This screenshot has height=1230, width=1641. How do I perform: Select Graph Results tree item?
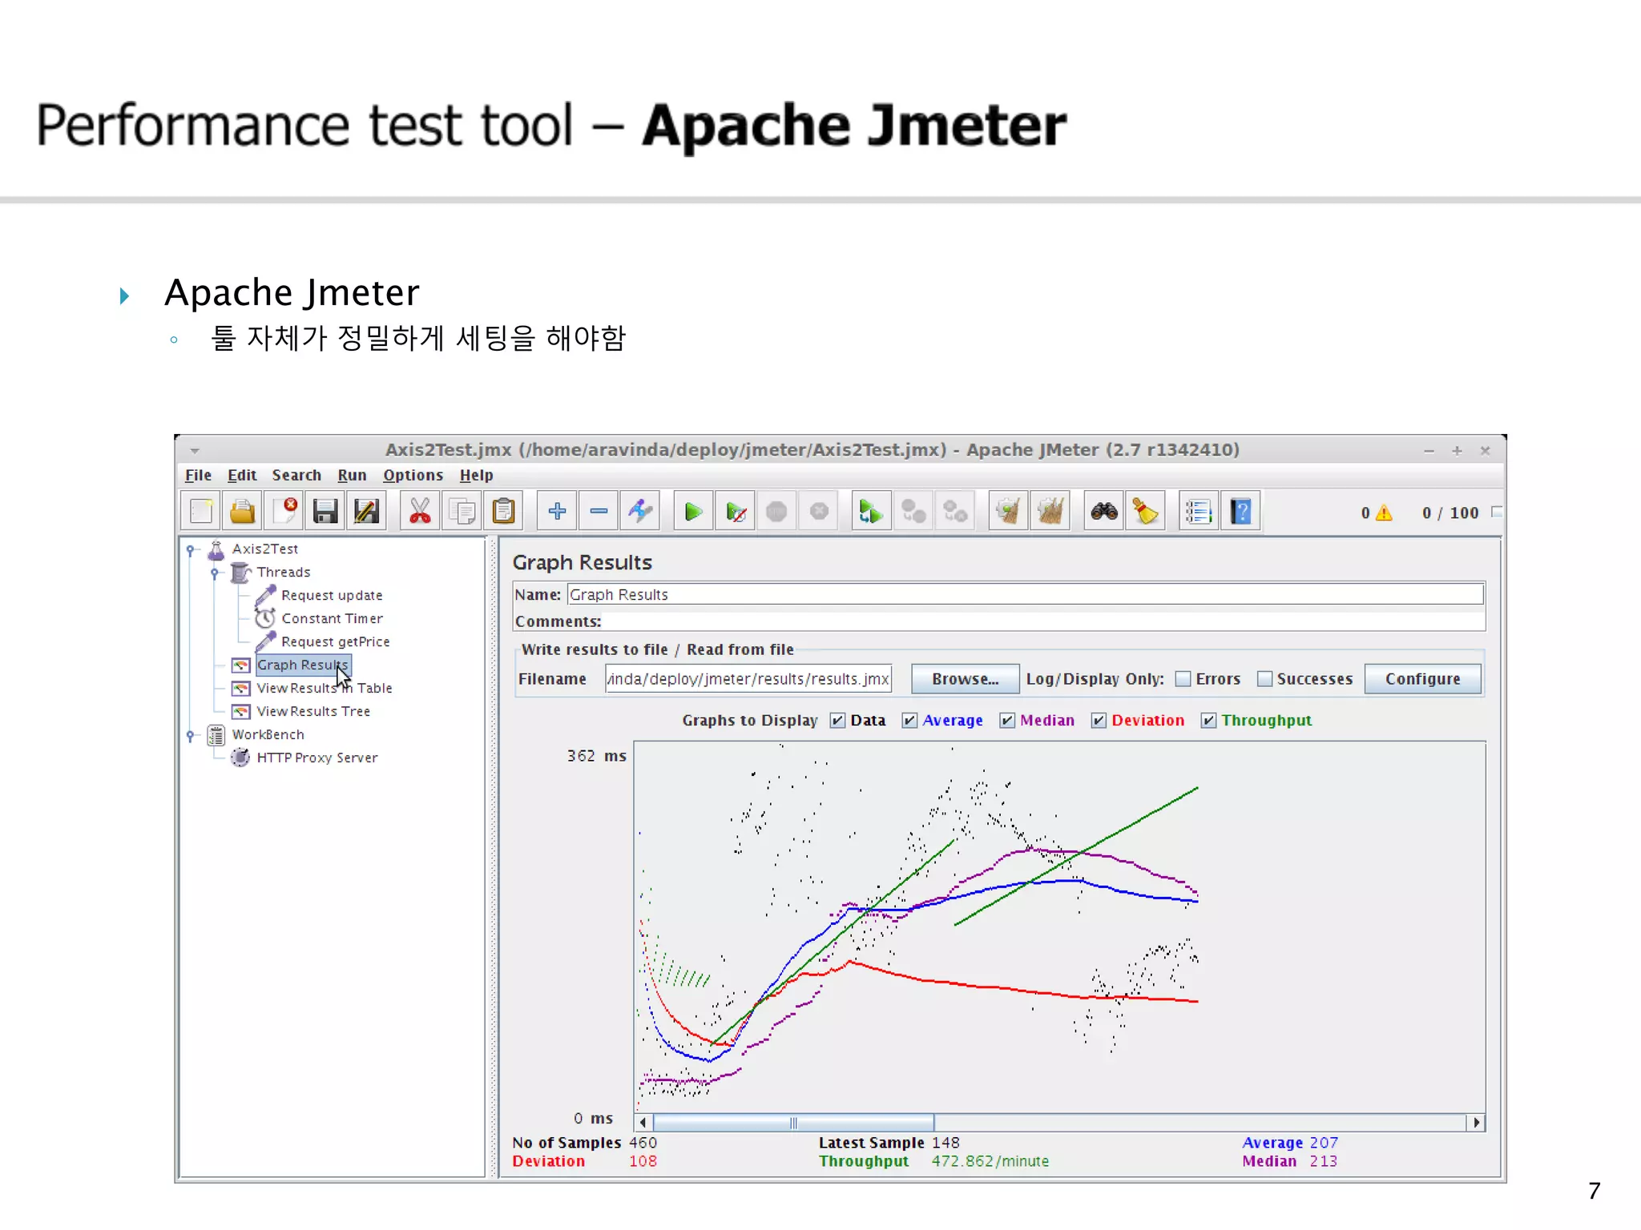[x=303, y=665]
